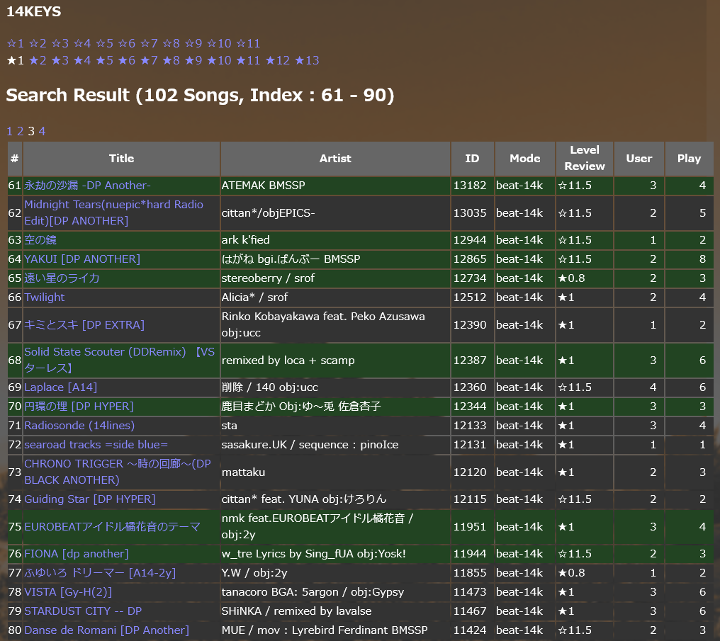The width and height of the screenshot is (720, 641).
Task: Select artist text Y.W / obj:2y
Action: (x=254, y=573)
